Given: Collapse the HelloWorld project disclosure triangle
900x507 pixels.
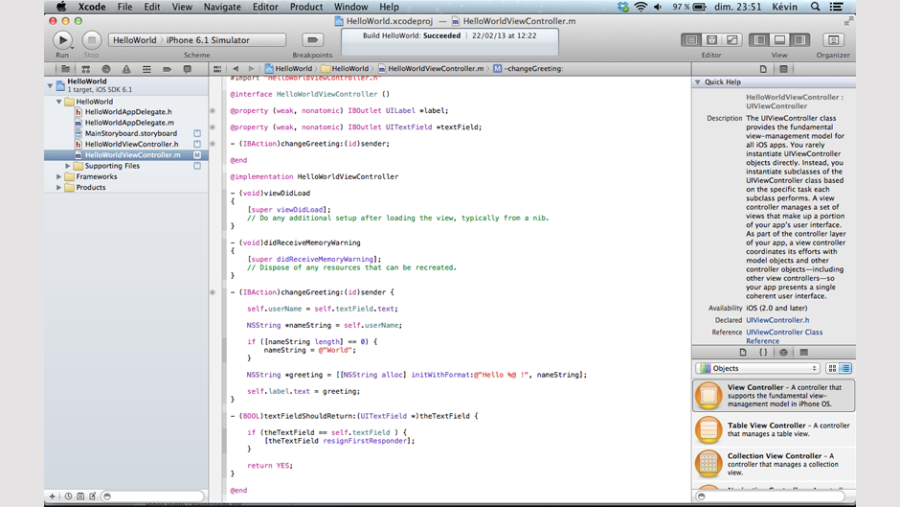Looking at the screenshot, I should pos(50,85).
